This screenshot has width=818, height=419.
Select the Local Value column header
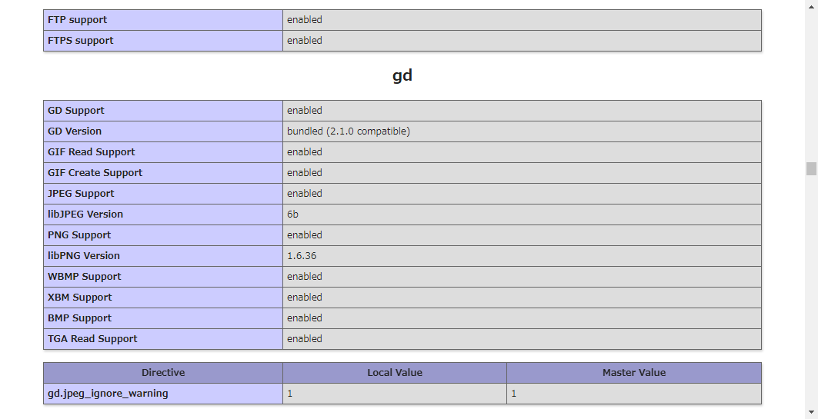pyautogui.click(x=395, y=373)
